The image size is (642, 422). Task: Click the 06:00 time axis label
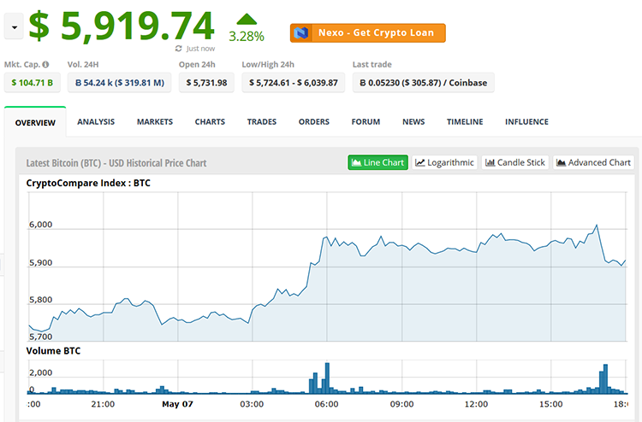tap(326, 404)
